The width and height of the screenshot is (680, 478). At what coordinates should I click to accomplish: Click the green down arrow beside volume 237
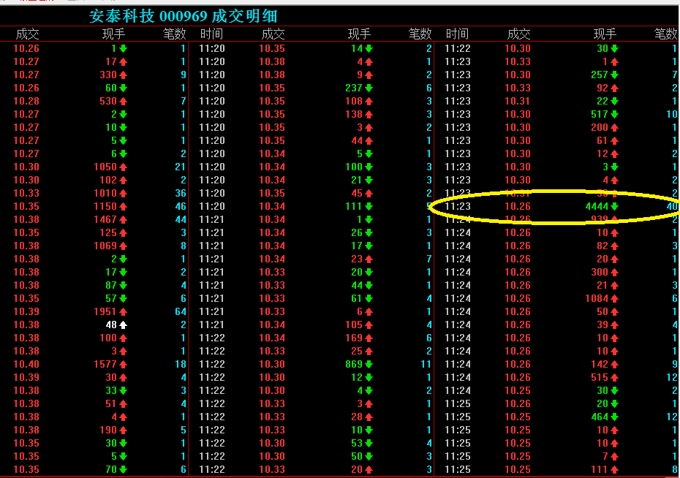[369, 88]
